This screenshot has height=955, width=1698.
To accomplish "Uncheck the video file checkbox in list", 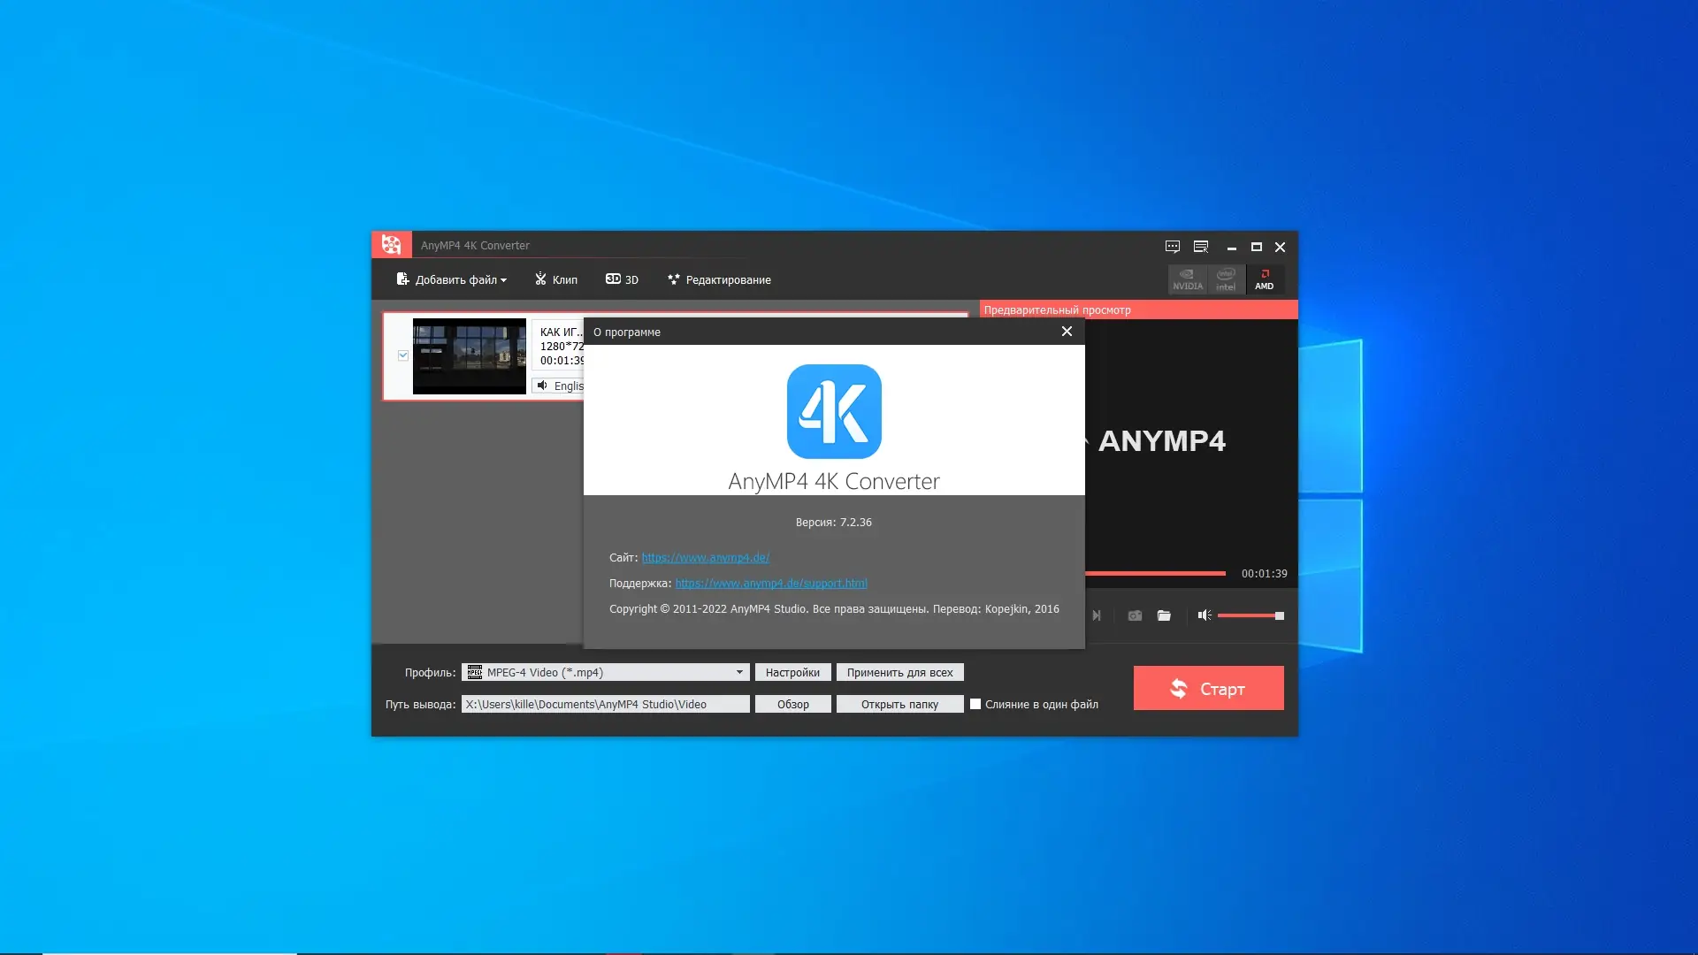I will click(x=403, y=355).
